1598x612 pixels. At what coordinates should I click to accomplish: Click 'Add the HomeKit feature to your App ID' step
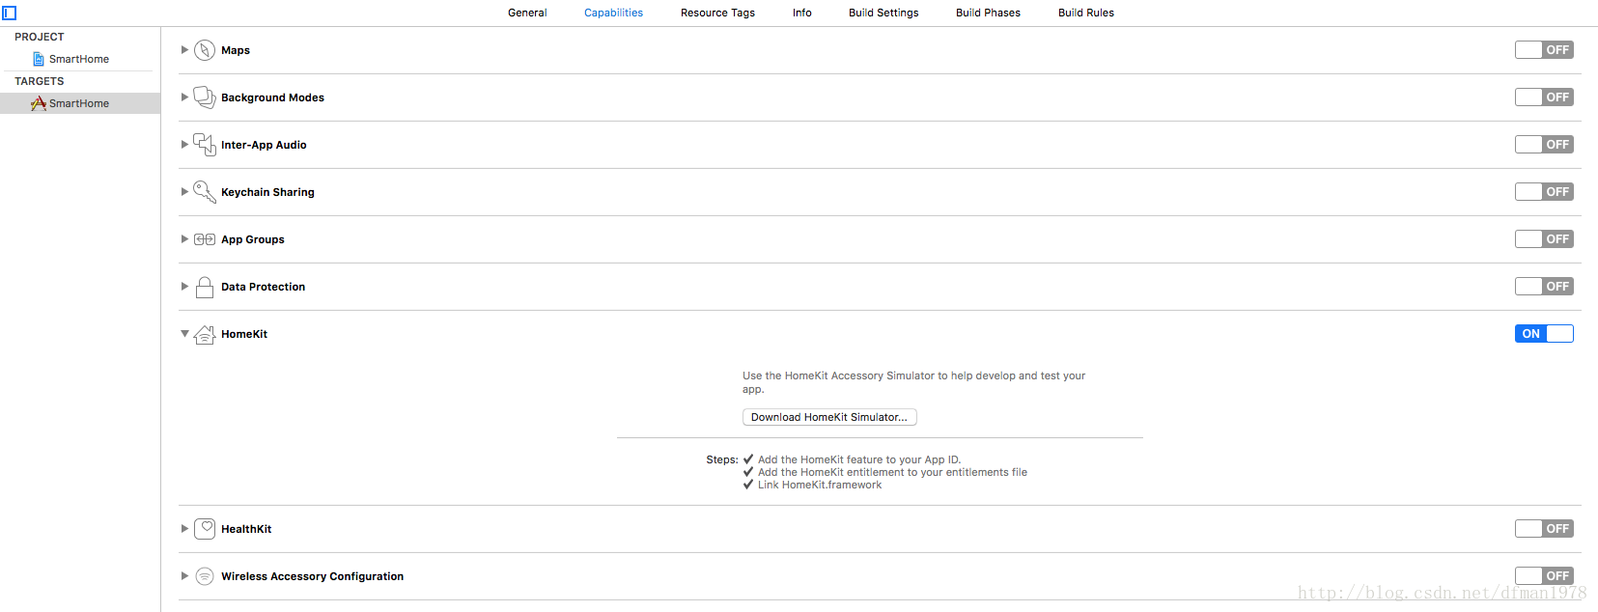(x=859, y=459)
